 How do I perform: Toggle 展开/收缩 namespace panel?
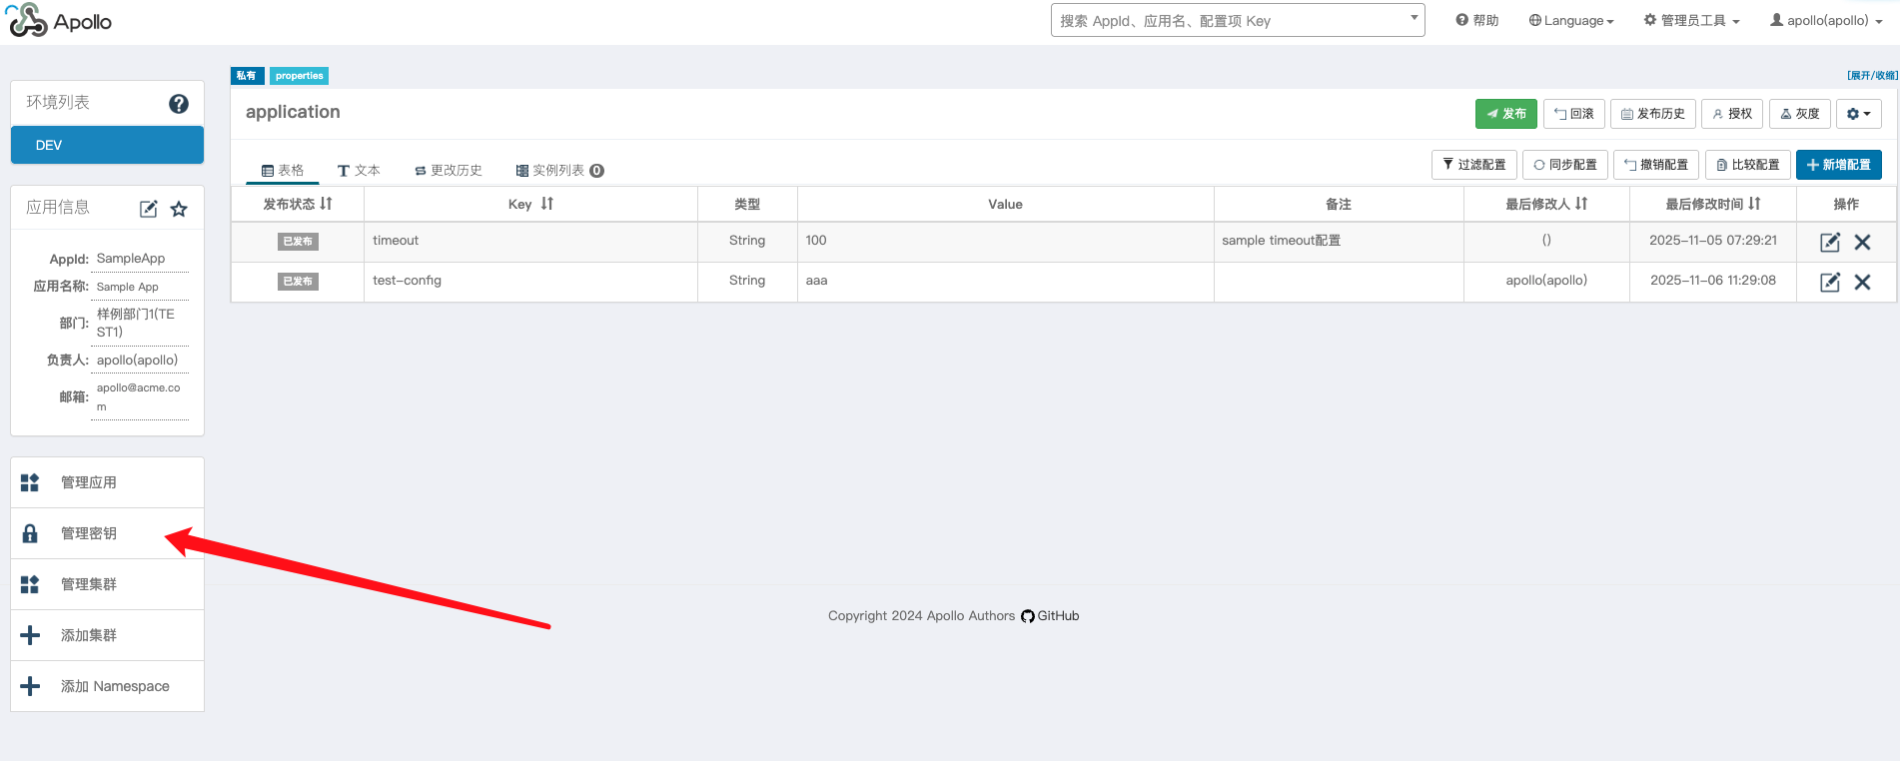pyautogui.click(x=1872, y=76)
